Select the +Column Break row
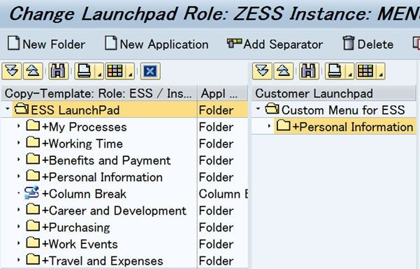This screenshot has width=420, height=269. [124, 194]
